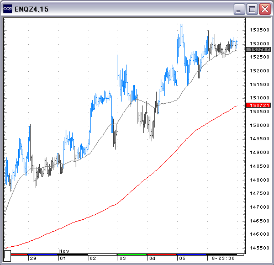The width and height of the screenshot is (274, 265).
Task: Click the small box at bottom-left of time axis
Action: (x=7, y=256)
